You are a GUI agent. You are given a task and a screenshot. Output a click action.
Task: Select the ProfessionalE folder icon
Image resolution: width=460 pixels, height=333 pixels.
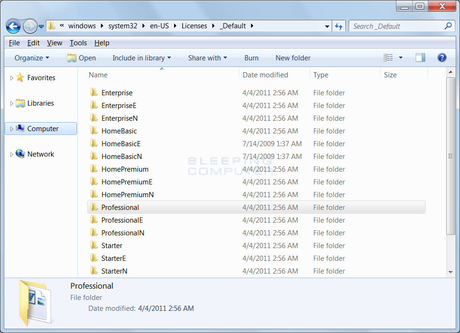[x=94, y=219]
